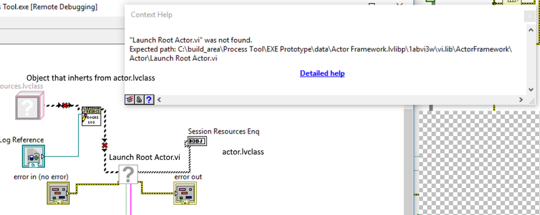Click the Context Help scroll down arrow

coord(531,89)
